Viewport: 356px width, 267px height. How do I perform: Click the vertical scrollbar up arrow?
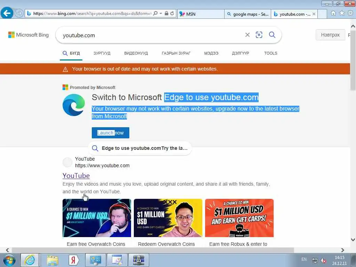click(x=353, y=26)
